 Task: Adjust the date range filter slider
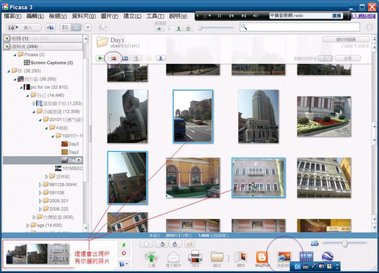[x=200, y=28]
